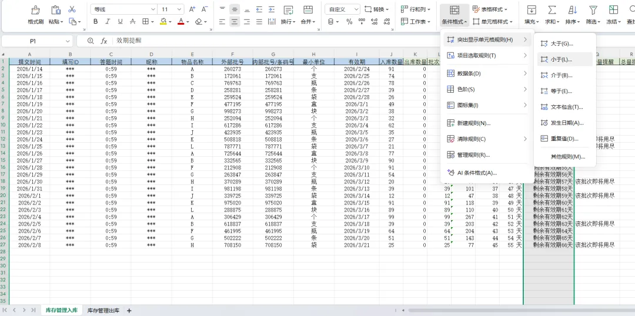This screenshot has width=635, height=316.
Task: Click 管理规则(R)... menu entry
Action: click(487, 155)
